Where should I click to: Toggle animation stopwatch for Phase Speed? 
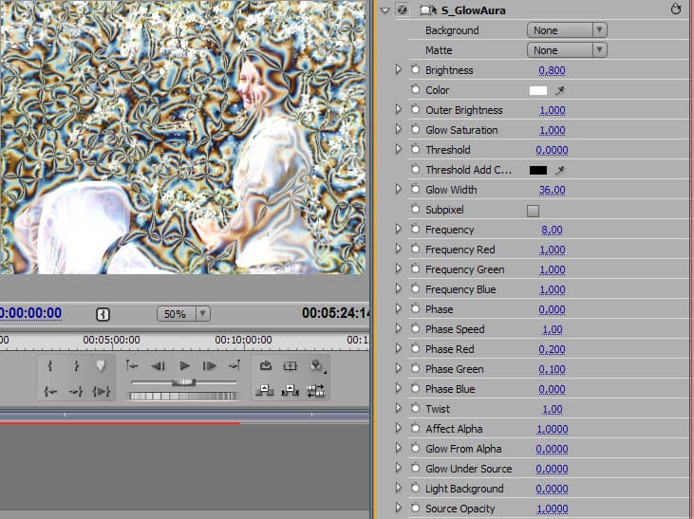[x=415, y=328]
